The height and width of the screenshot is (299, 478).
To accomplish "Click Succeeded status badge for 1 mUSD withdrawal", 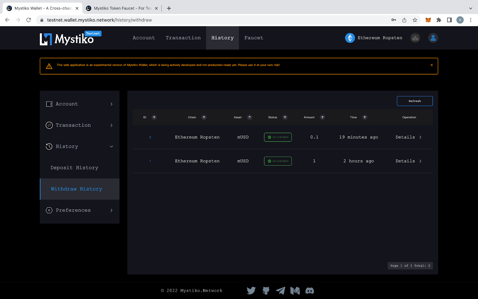I will pyautogui.click(x=278, y=161).
